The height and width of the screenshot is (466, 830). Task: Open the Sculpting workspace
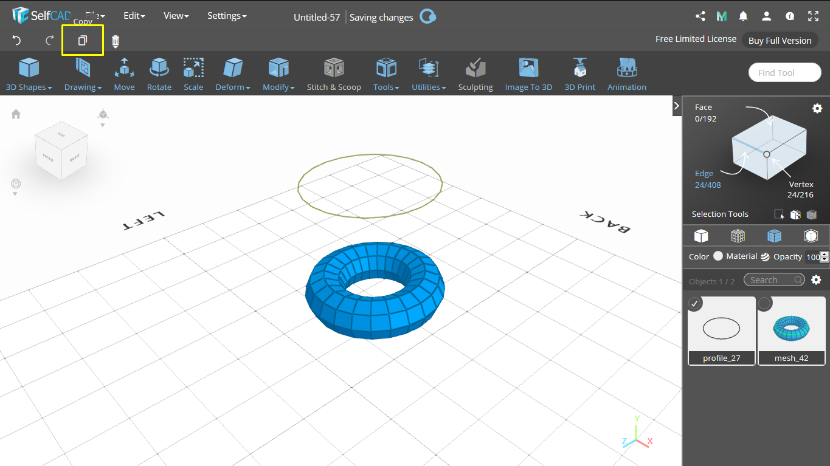475,73
